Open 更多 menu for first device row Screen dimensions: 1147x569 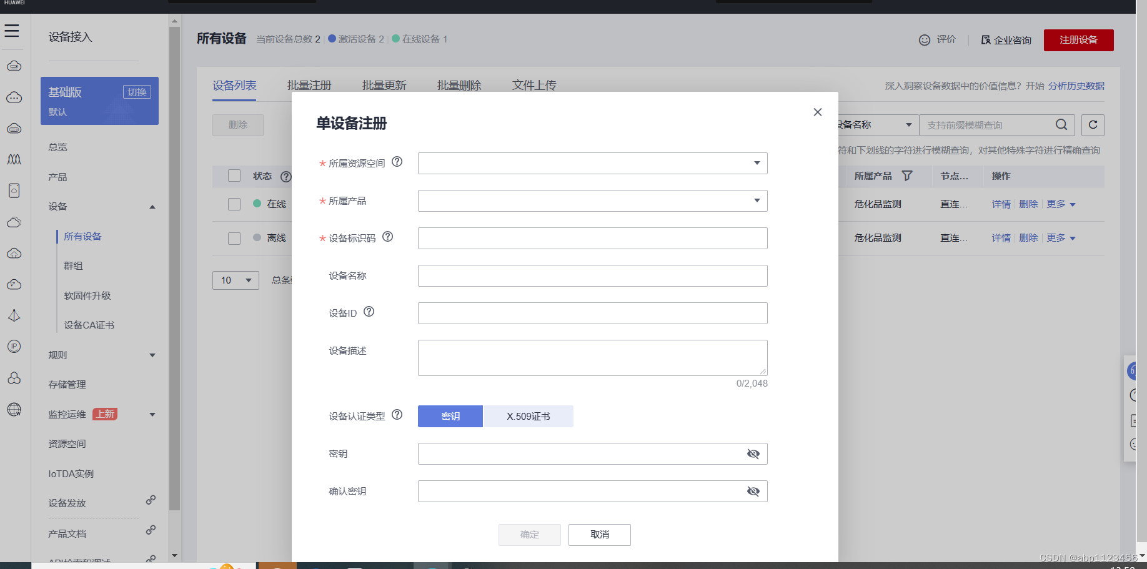(x=1061, y=204)
